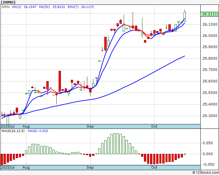
Task: Click the 25.6000 price axis label
Action: tap(210, 81)
